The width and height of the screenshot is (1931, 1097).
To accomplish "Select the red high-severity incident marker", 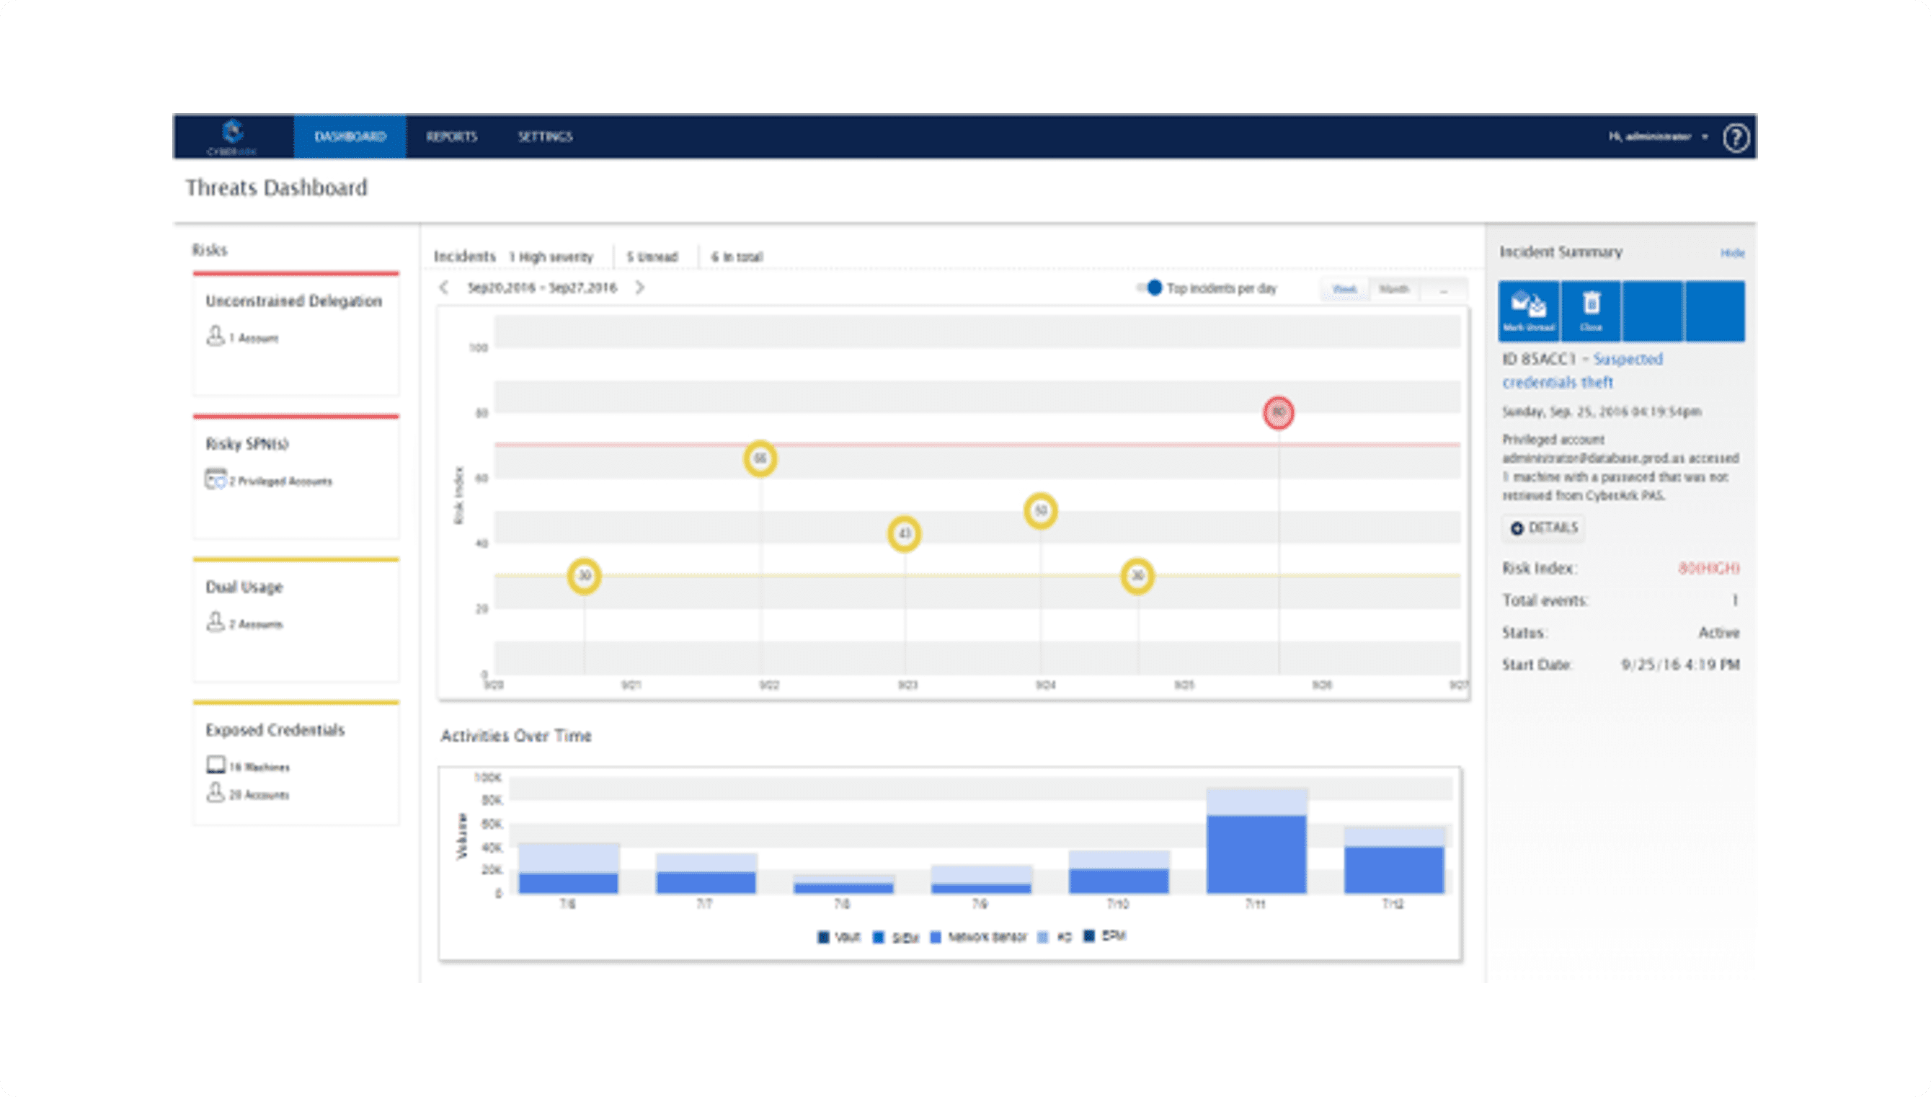I will pos(1279,413).
